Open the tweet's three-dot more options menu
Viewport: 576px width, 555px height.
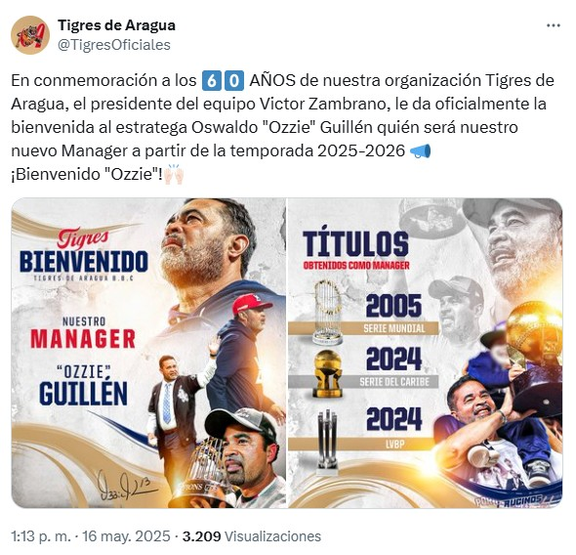pyautogui.click(x=554, y=26)
